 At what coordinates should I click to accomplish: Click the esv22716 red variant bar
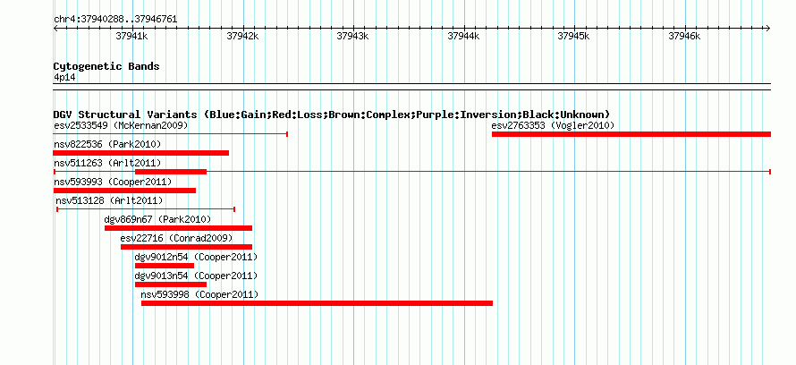[186, 247]
